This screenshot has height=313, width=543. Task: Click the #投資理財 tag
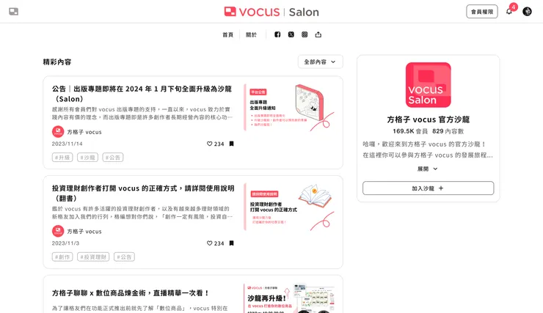coord(93,257)
